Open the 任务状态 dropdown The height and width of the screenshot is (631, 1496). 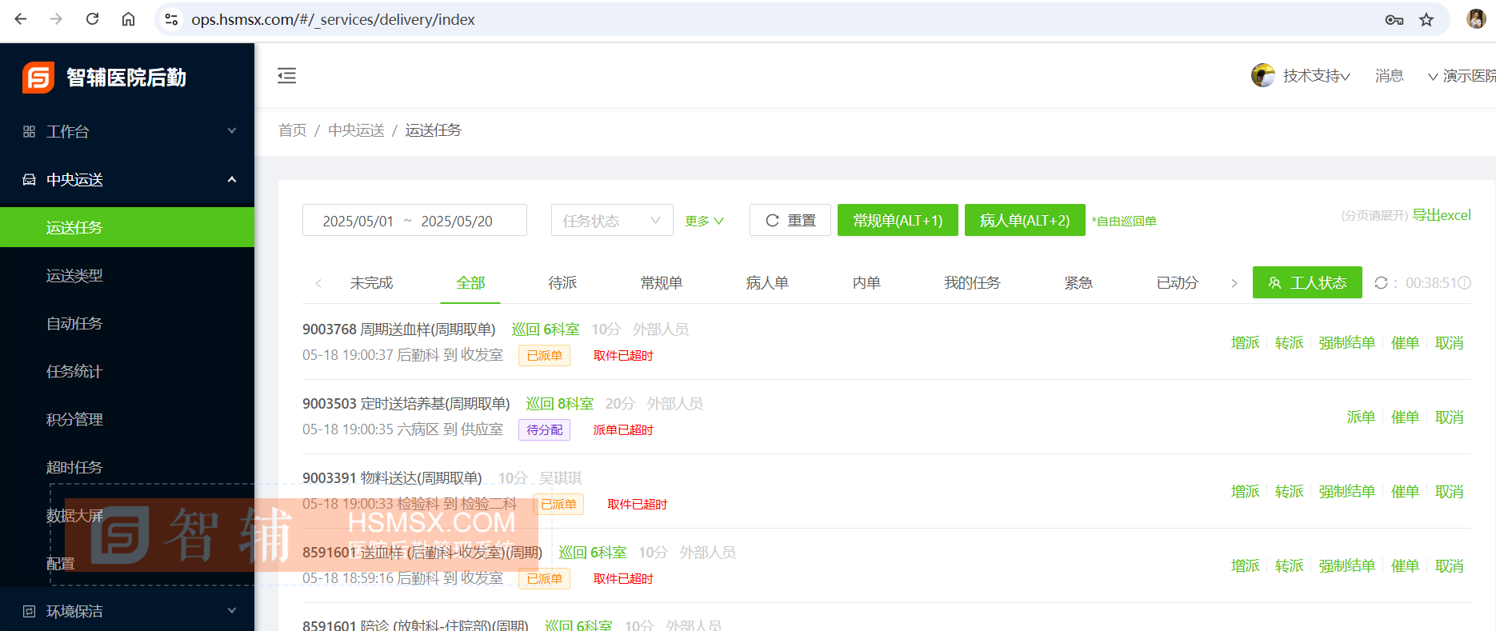(x=611, y=221)
